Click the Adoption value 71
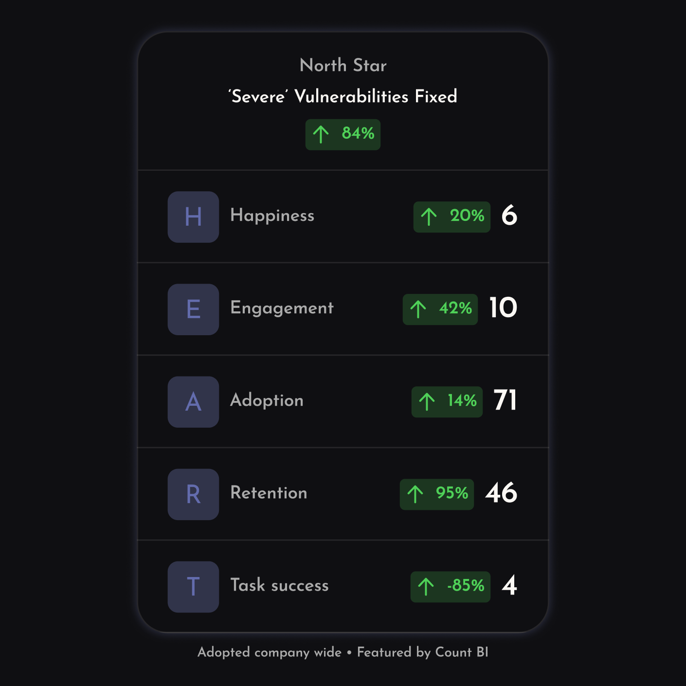Image resolution: width=686 pixels, height=686 pixels. coord(505,400)
